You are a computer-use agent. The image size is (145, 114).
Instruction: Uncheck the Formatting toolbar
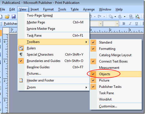tap(116, 49)
